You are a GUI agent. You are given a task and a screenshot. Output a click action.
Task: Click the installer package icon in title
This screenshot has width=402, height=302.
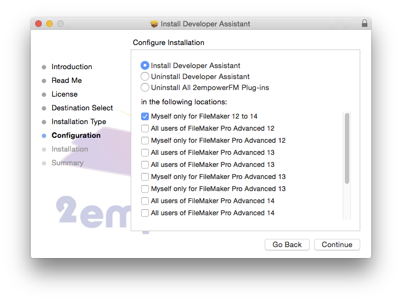tap(154, 24)
